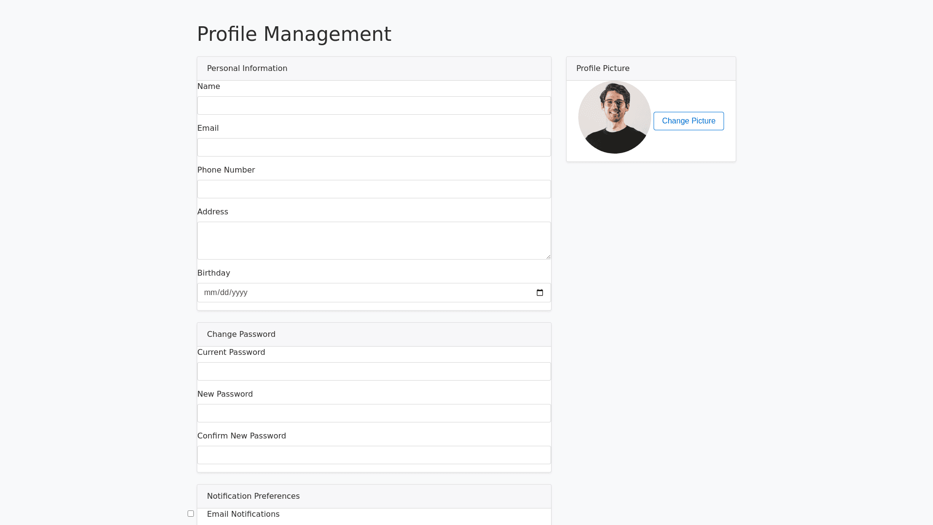Open the Birthday calendar picker icon
933x525 pixels.
click(x=539, y=293)
